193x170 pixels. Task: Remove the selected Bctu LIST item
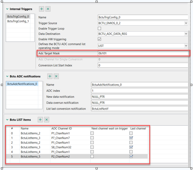tap(47, 120)
